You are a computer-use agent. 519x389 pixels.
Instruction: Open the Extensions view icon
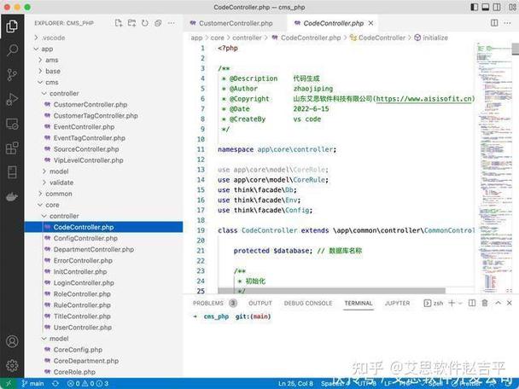12,148
